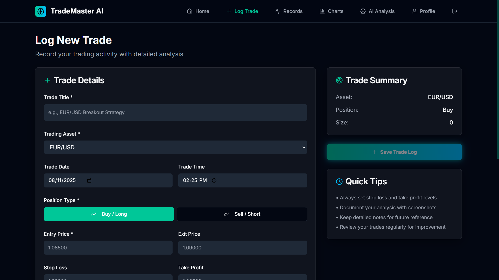Click the Profile person icon
The width and height of the screenshot is (499, 280).
[x=414, y=11]
